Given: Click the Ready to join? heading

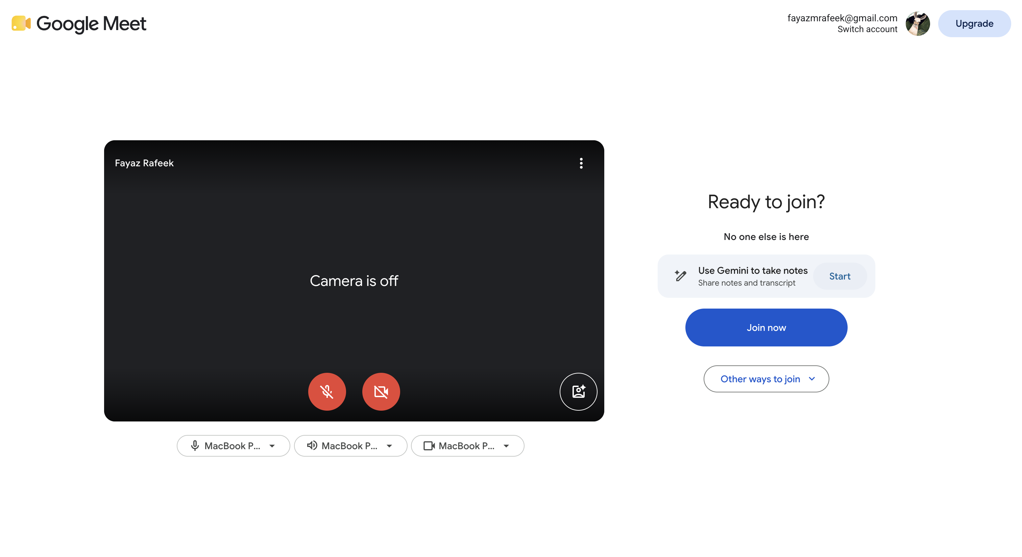Looking at the screenshot, I should click(x=766, y=202).
